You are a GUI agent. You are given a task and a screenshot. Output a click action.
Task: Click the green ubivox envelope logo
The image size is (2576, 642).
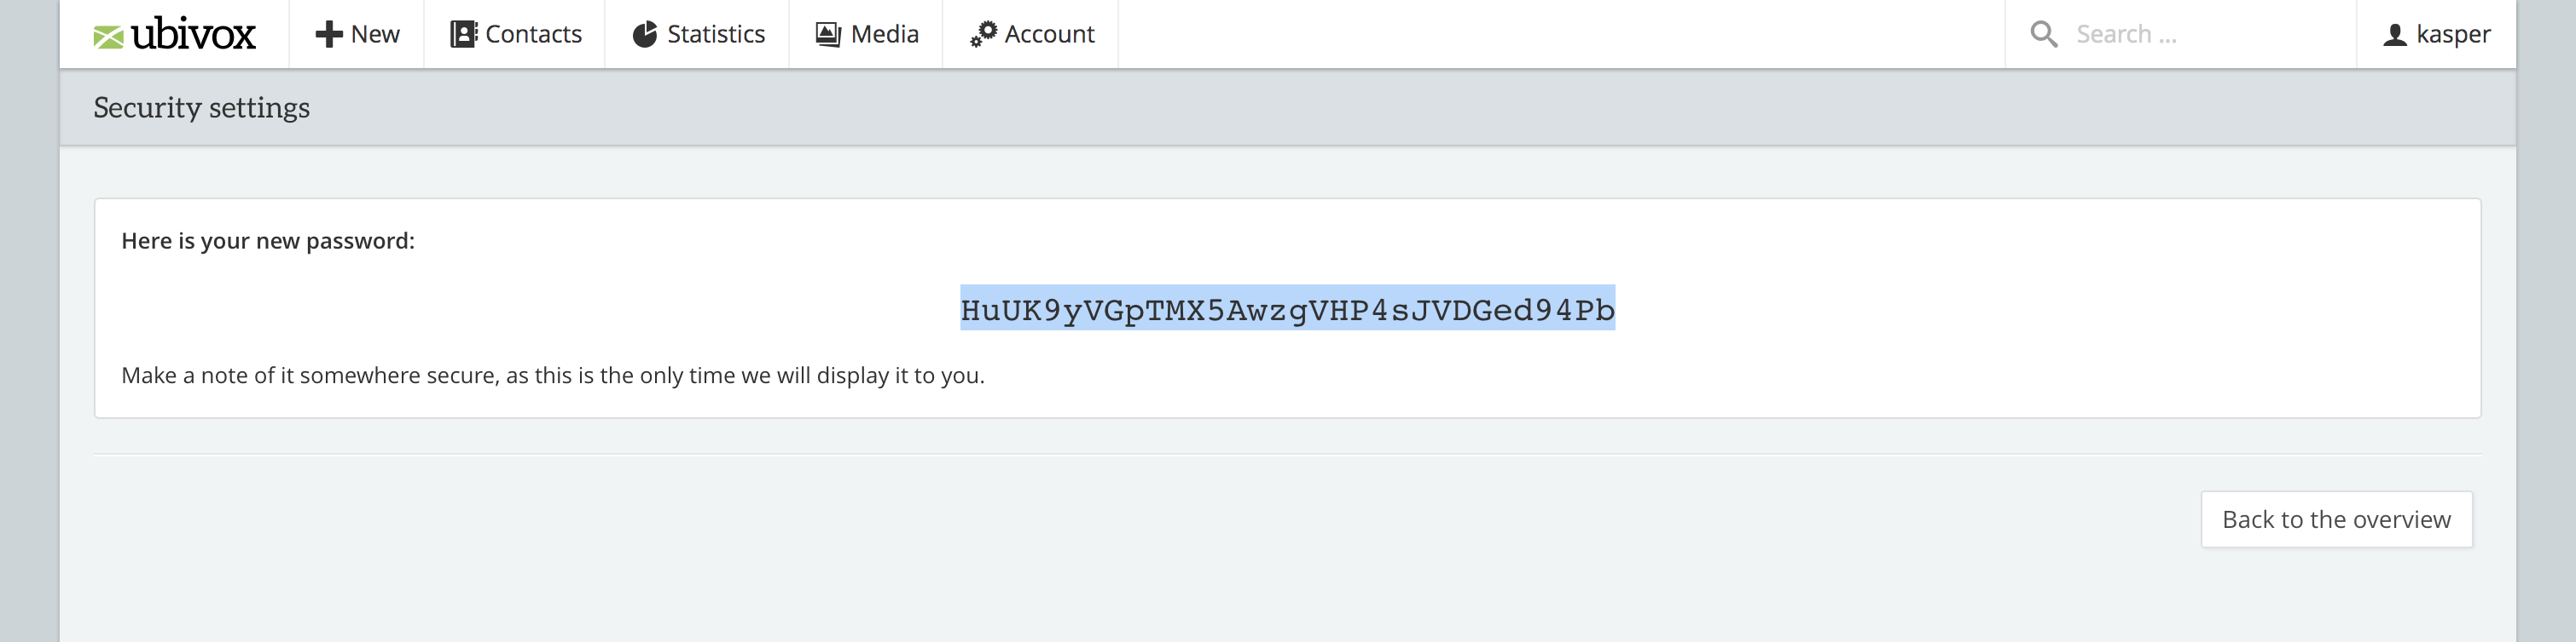(108, 37)
